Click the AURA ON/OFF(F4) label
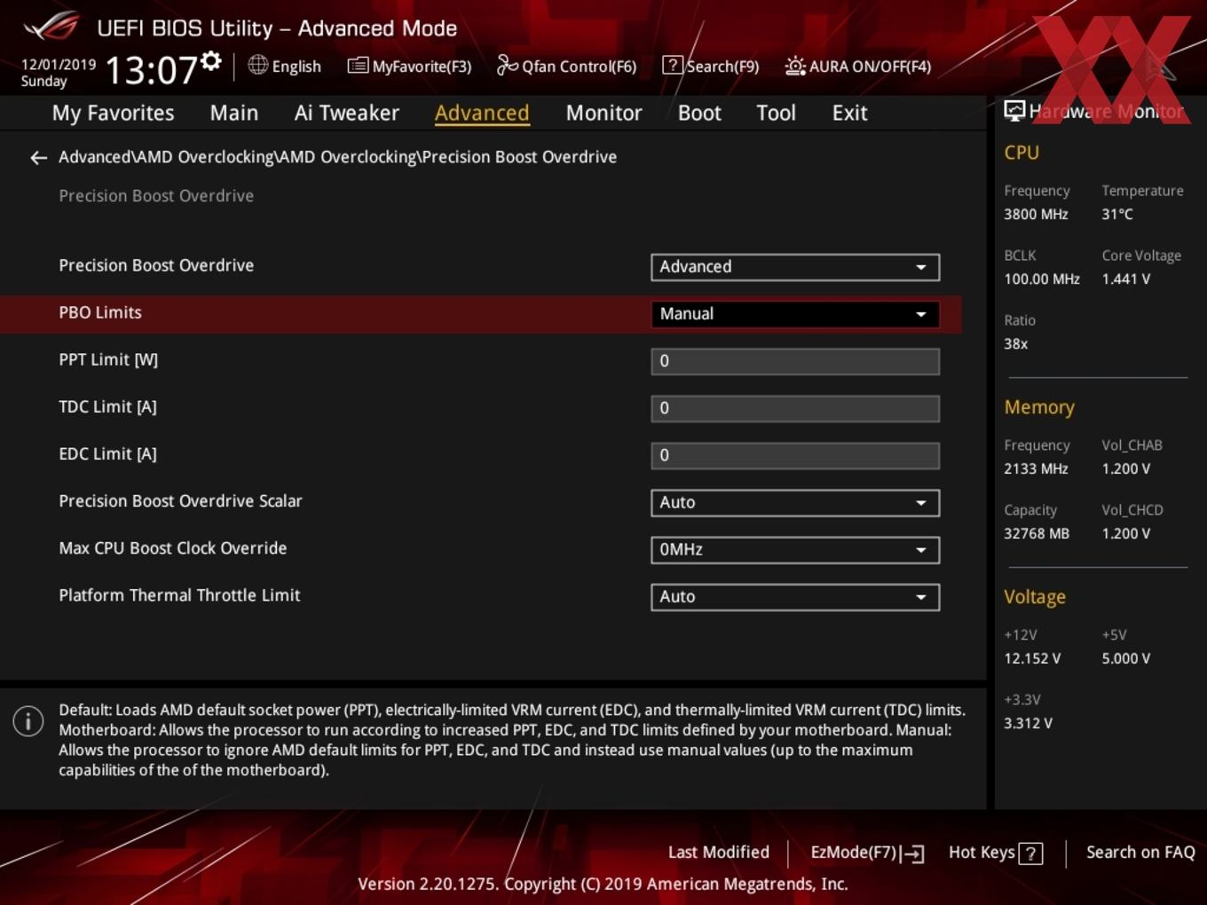The image size is (1207, 905). (870, 67)
